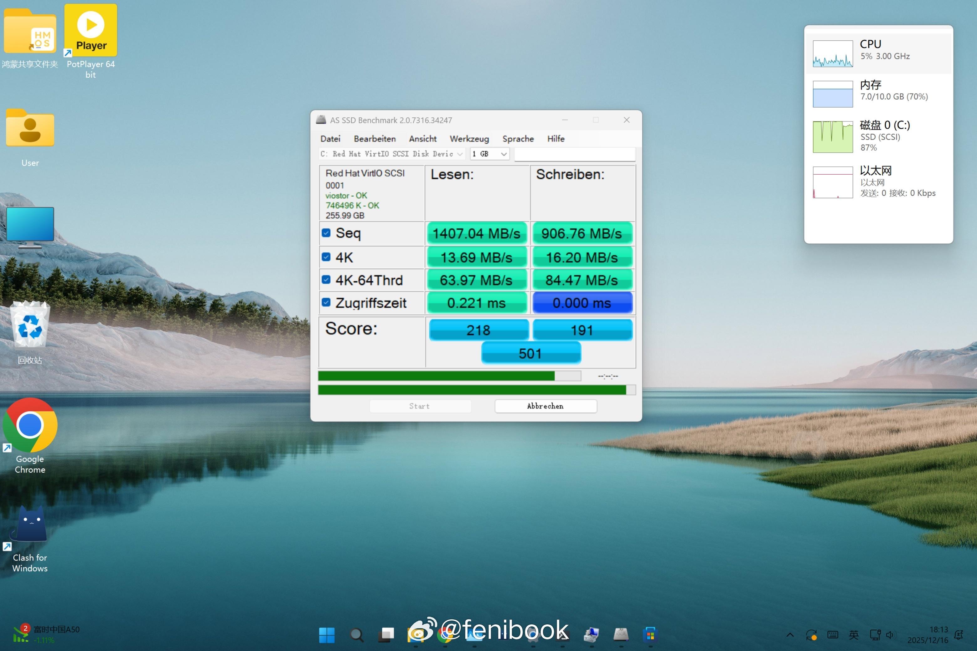Uncheck the 4K test checkbox
977x651 pixels.
(326, 257)
